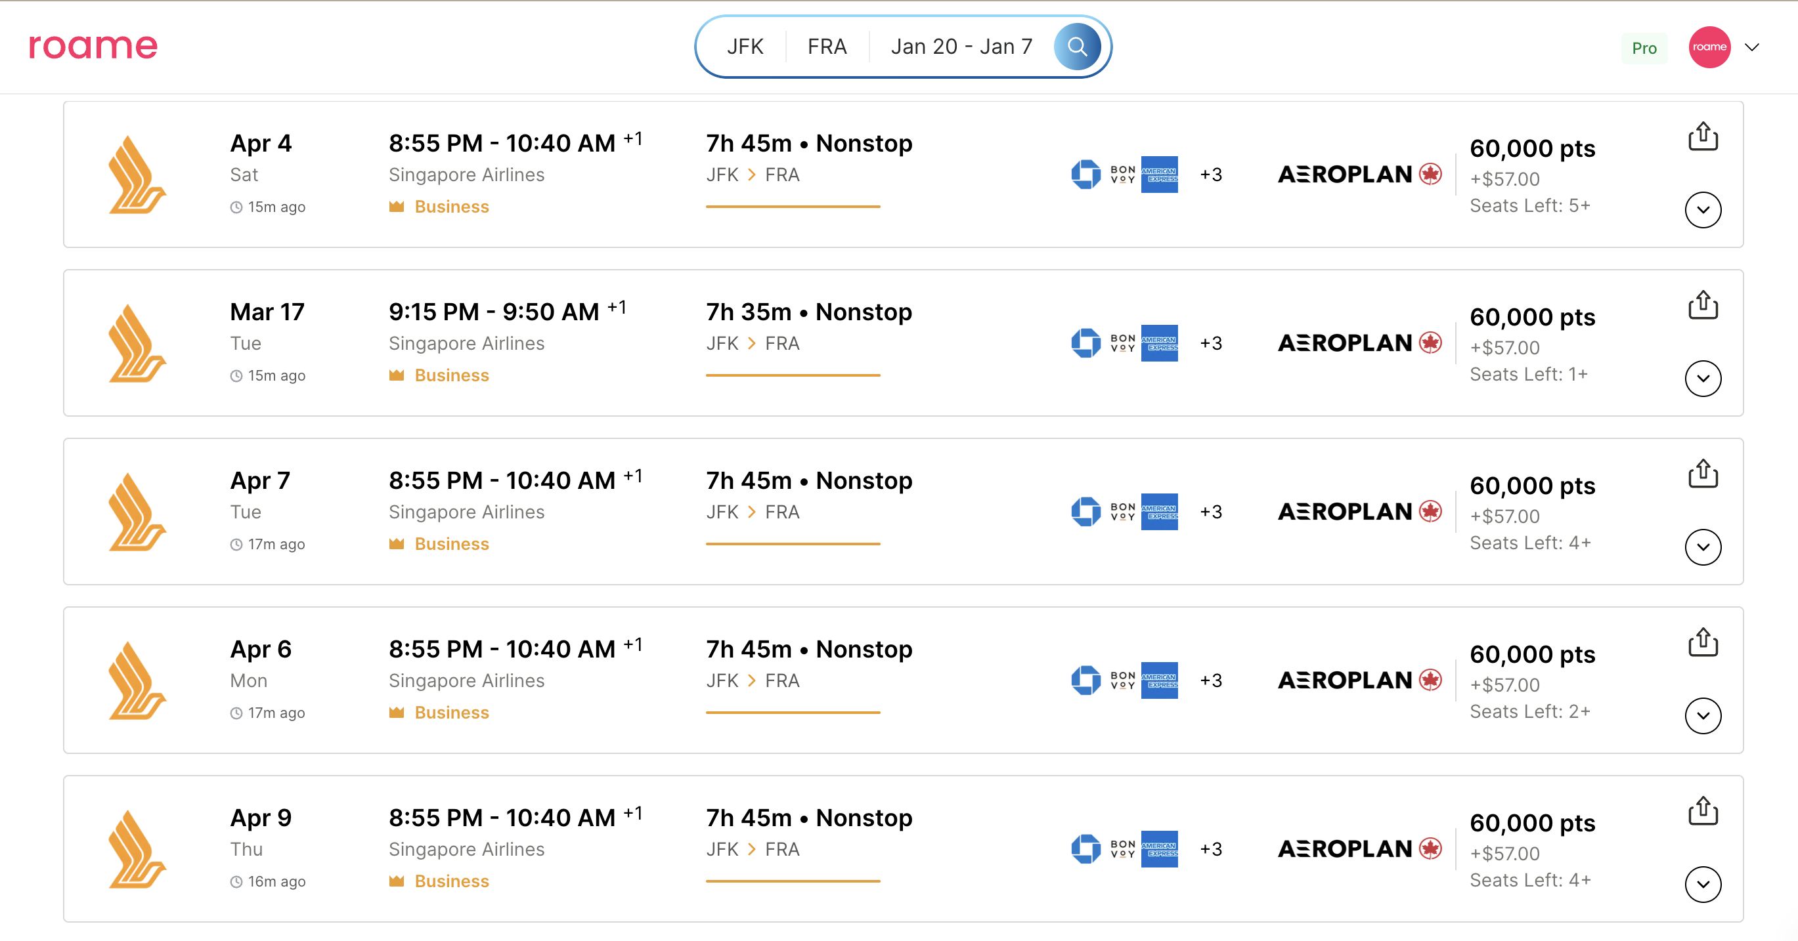Click the roame profile avatar
This screenshot has height=941, width=1798.
[x=1709, y=47]
